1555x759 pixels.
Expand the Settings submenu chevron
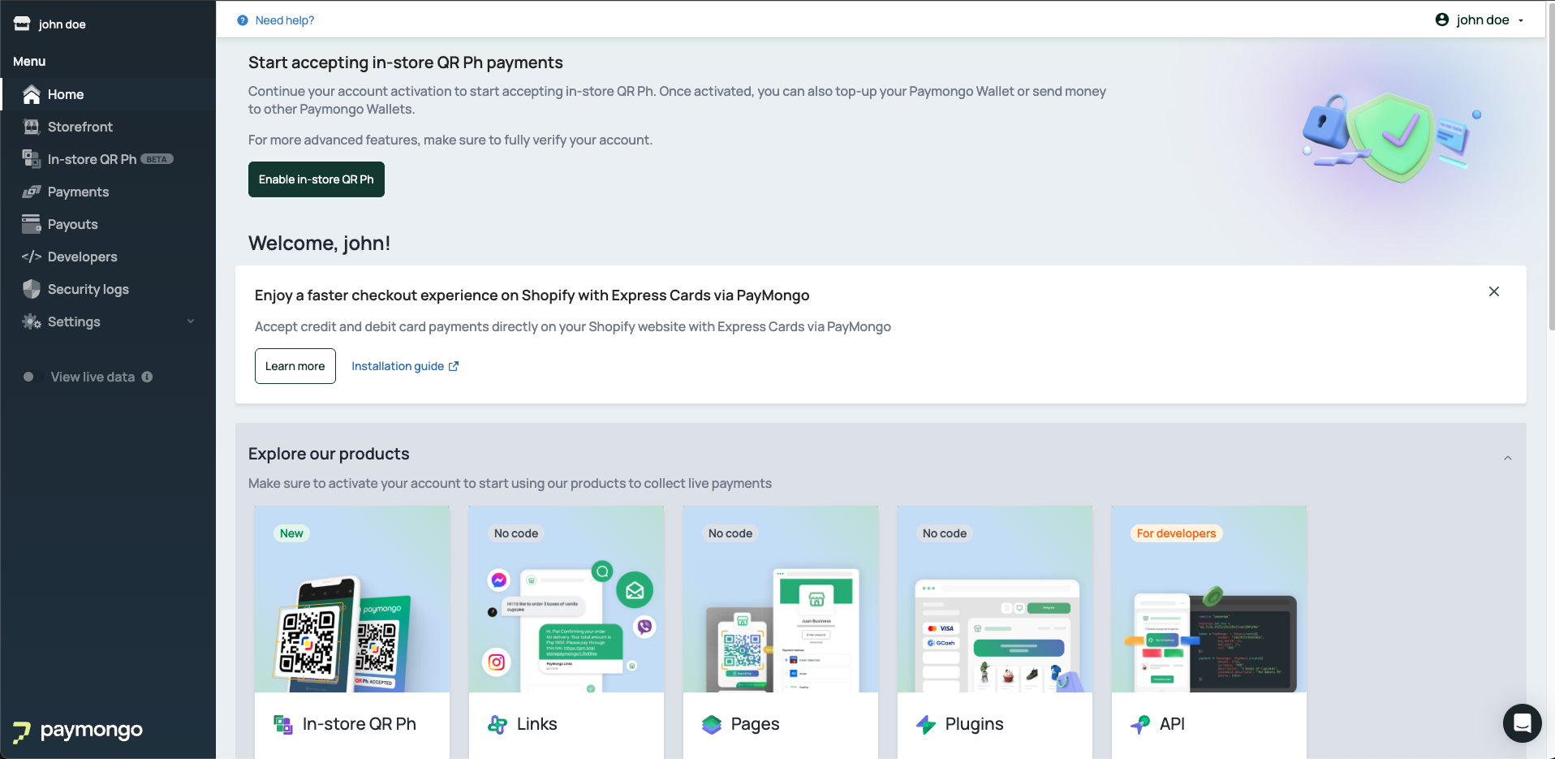[191, 321]
